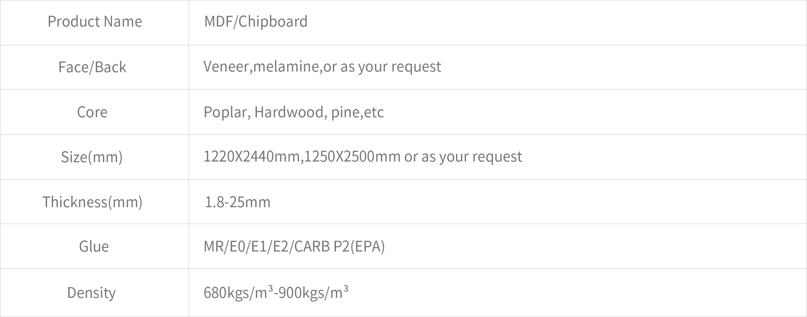Click the 900kgs/m³ text in density row
The image size is (807, 317).
click(314, 292)
